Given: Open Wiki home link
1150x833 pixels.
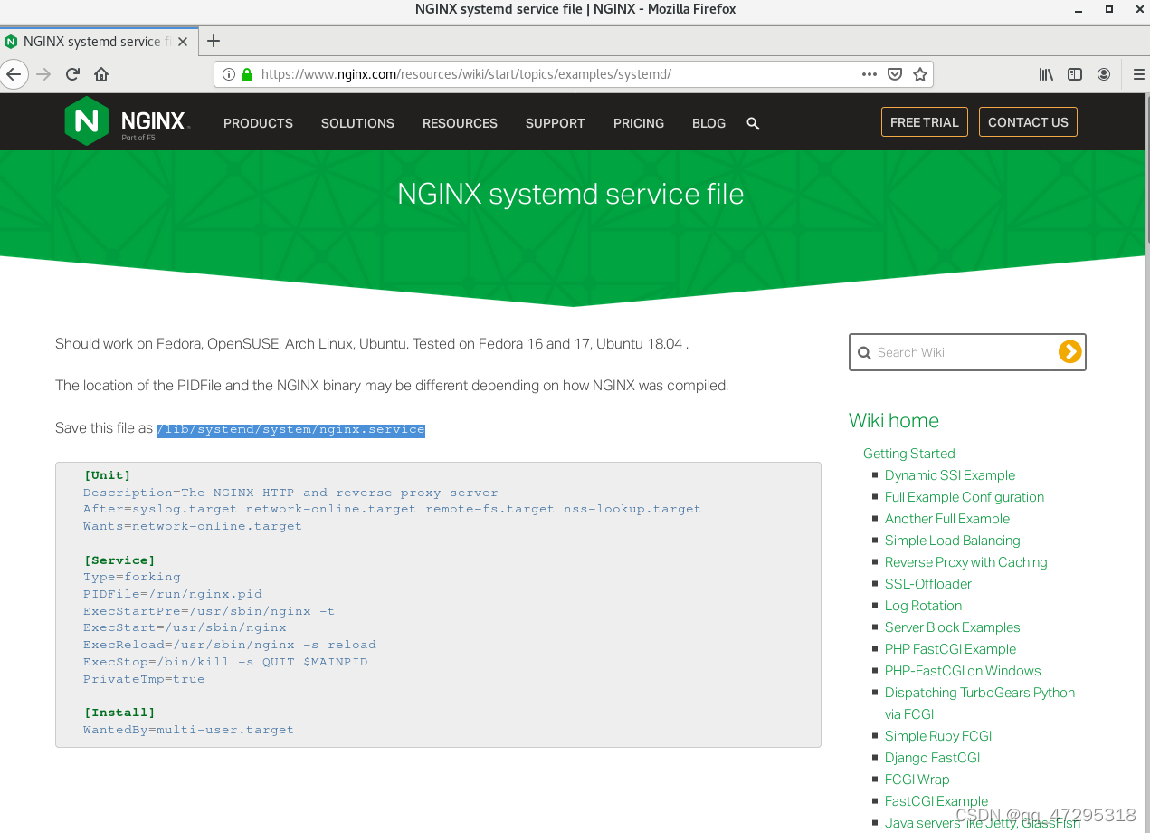Looking at the screenshot, I should pyautogui.click(x=894, y=420).
